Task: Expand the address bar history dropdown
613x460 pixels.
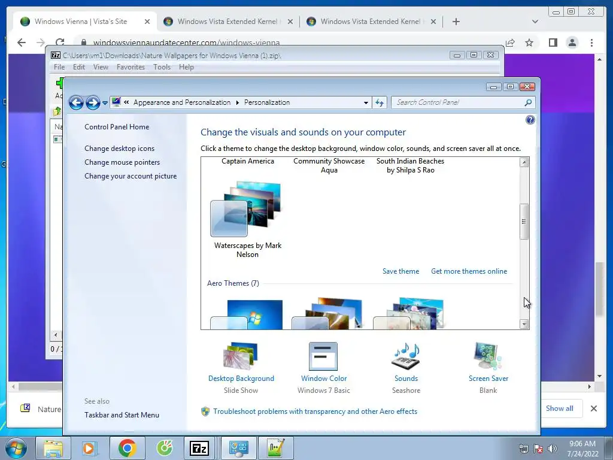Action: coord(366,102)
